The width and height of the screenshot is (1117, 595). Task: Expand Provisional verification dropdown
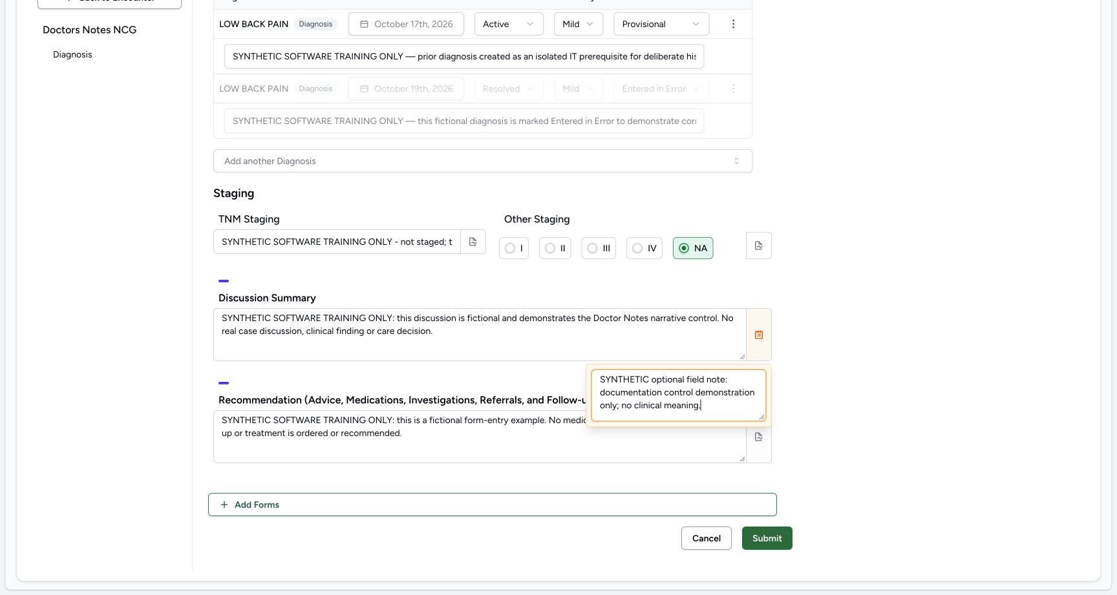(x=661, y=24)
